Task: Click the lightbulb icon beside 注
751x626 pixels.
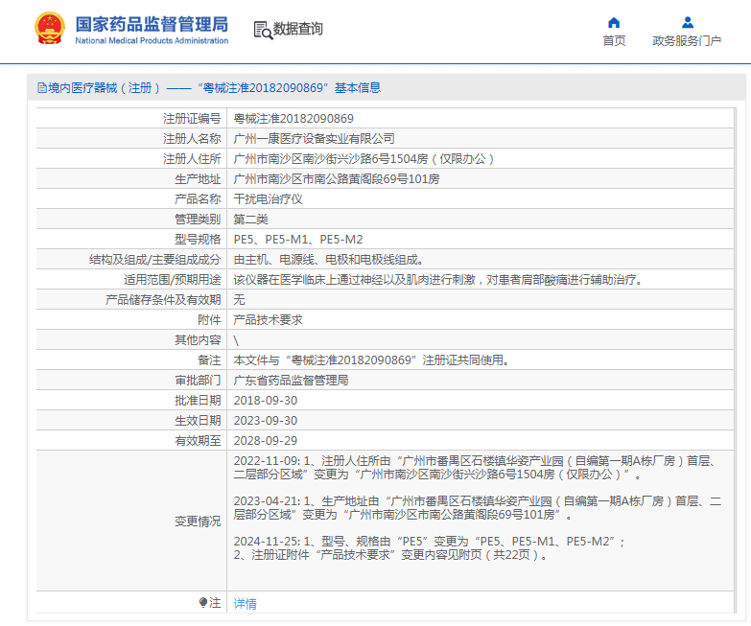Action: pyautogui.click(x=203, y=603)
